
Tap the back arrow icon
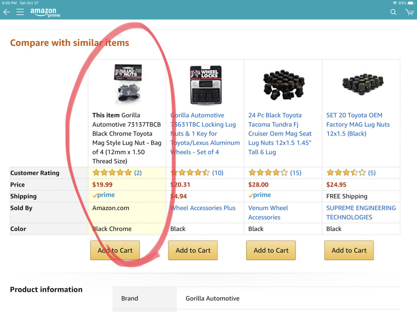click(7, 12)
